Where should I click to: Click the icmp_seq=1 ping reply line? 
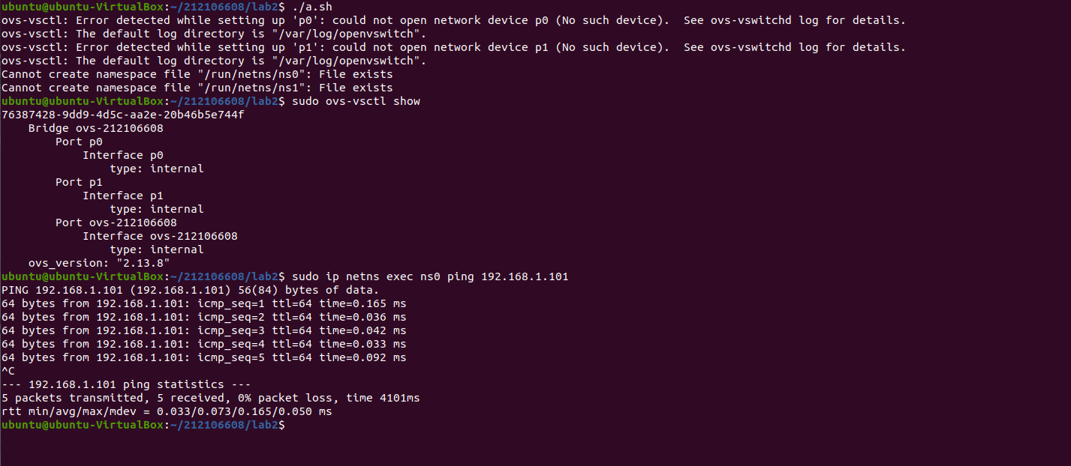pyautogui.click(x=203, y=303)
